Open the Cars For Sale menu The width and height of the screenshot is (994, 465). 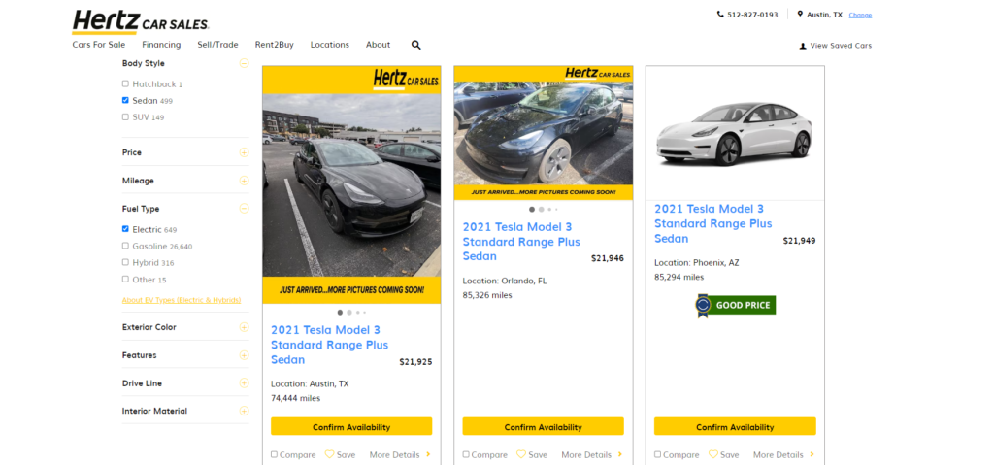(99, 45)
